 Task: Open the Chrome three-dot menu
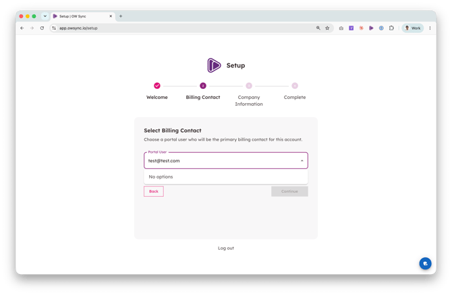coord(430,28)
